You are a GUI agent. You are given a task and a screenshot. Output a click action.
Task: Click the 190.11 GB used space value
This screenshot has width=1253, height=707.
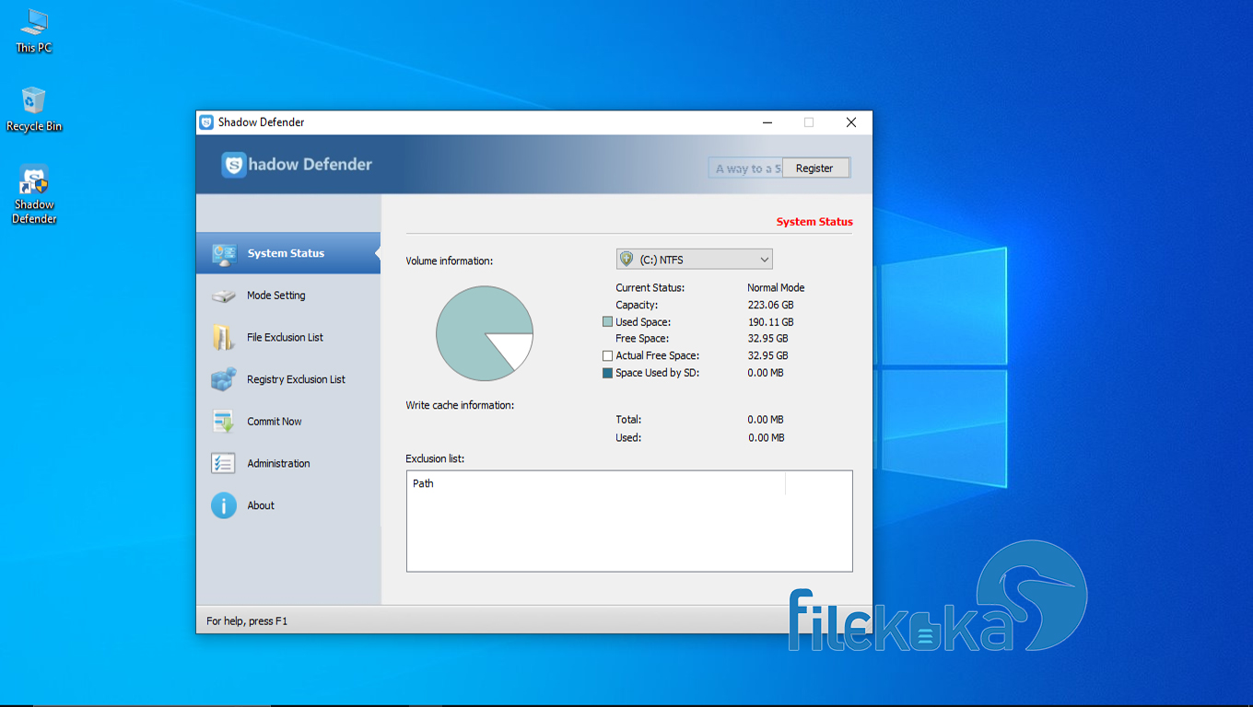[x=771, y=322]
